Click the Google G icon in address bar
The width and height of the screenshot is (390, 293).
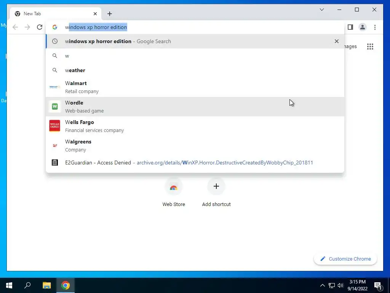click(55, 27)
